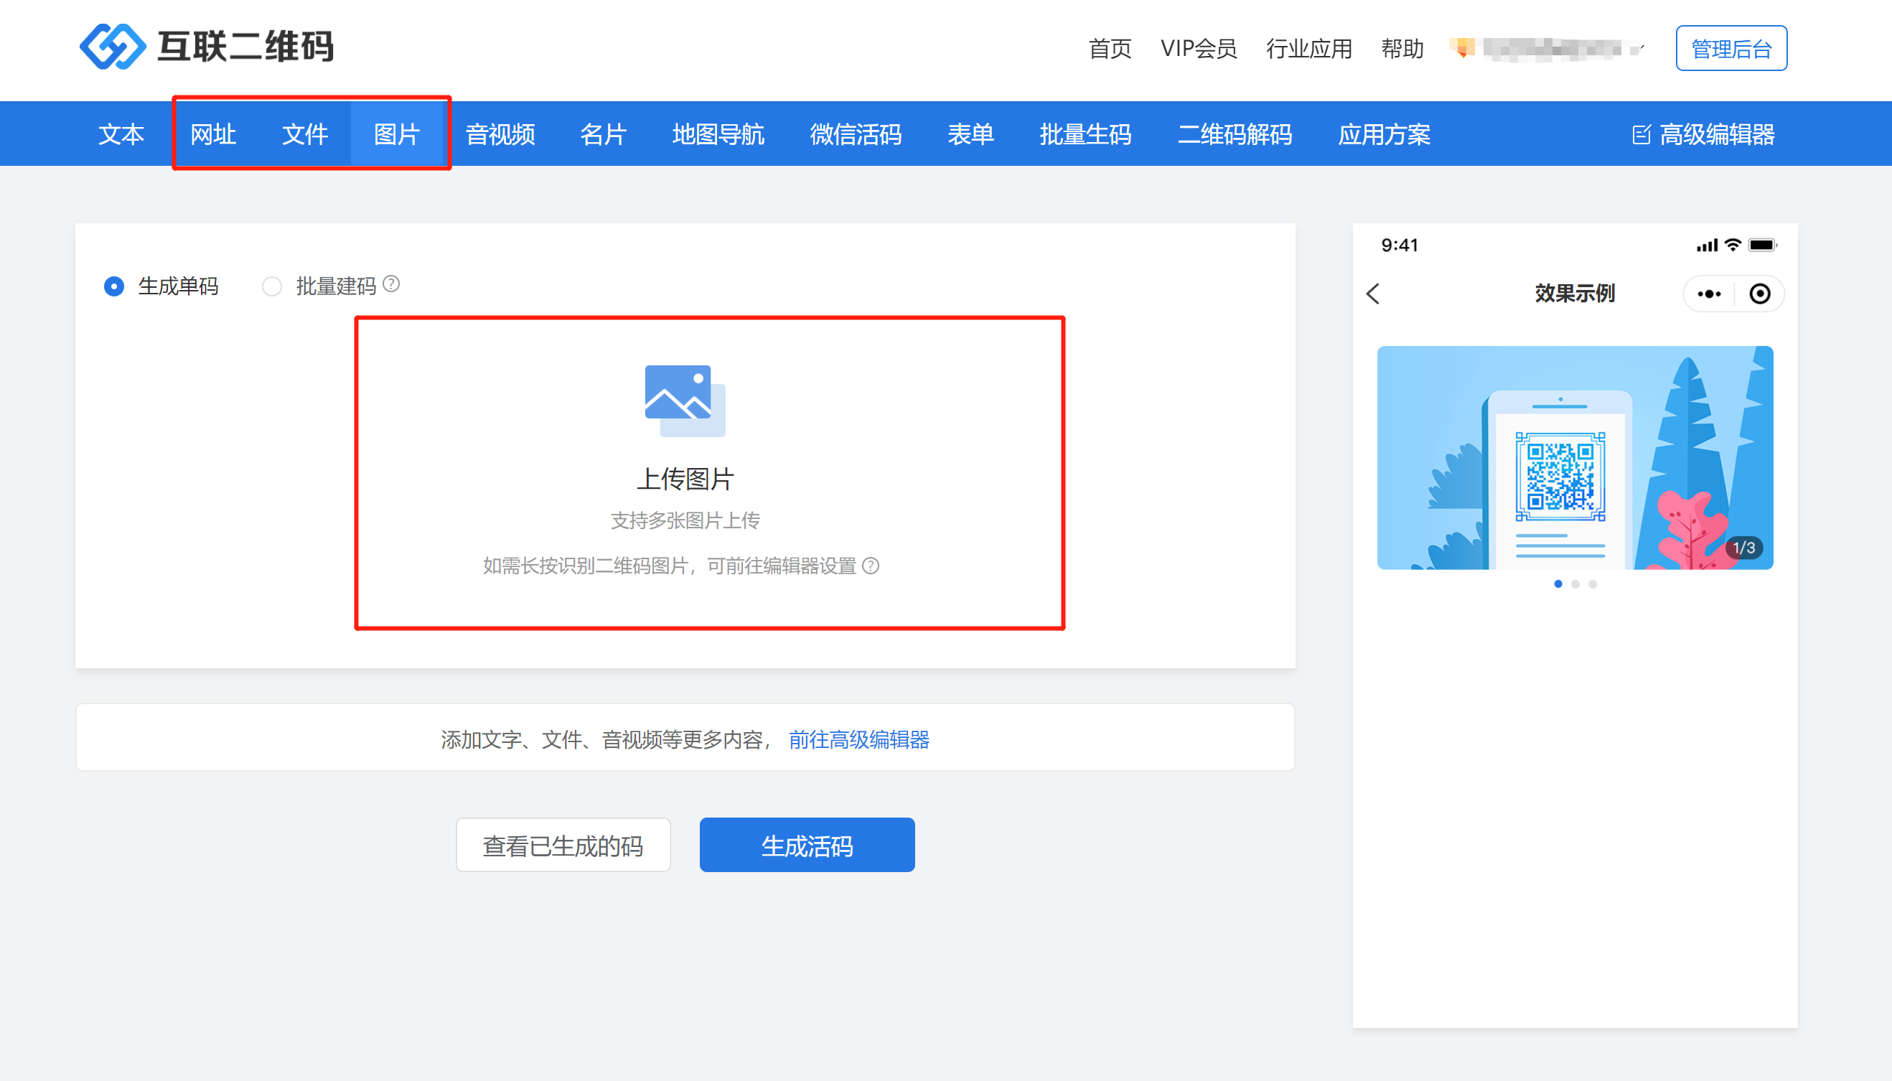Select the 批量建码 radio option
The width and height of the screenshot is (1892, 1081).
(271, 286)
